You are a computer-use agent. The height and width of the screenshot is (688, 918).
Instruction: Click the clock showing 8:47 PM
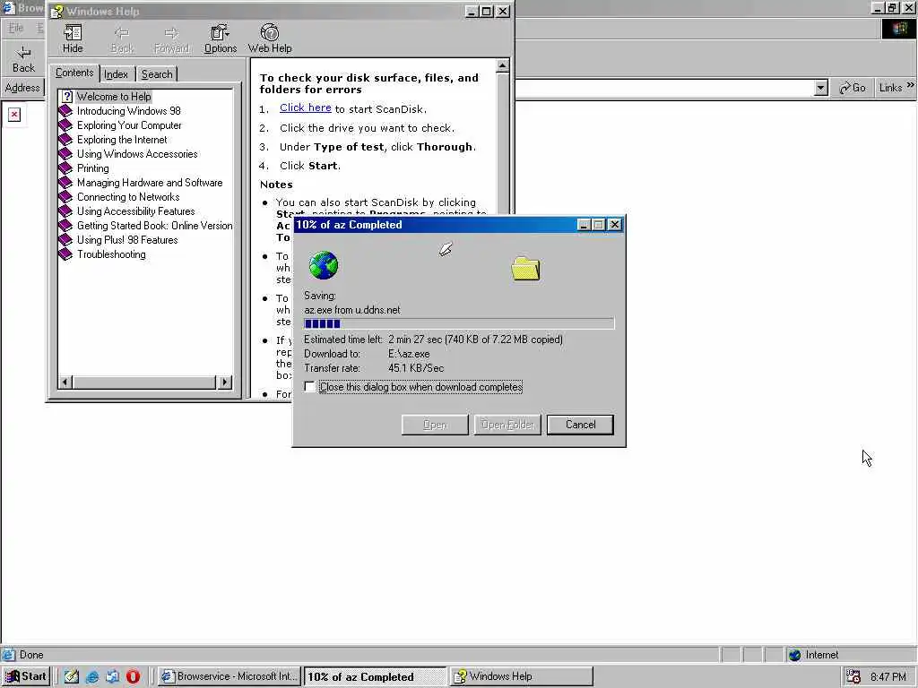pyautogui.click(x=888, y=677)
